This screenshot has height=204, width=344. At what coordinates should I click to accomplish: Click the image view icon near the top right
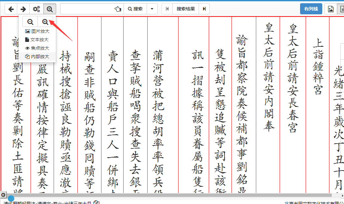click(x=331, y=9)
